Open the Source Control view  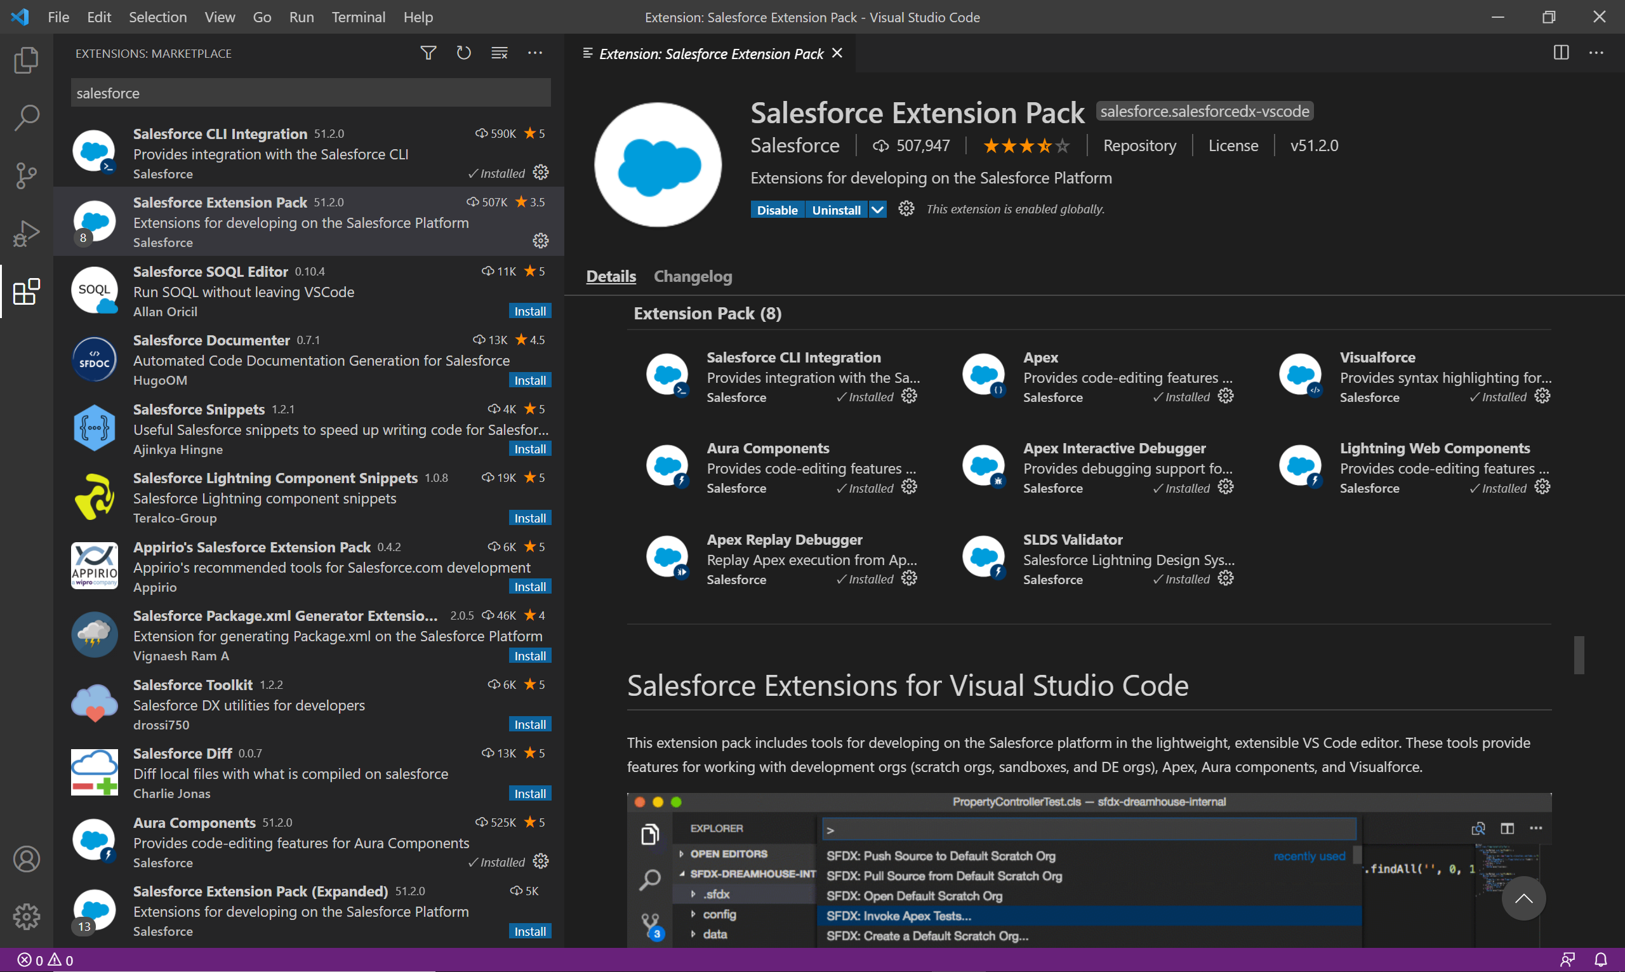tap(26, 175)
